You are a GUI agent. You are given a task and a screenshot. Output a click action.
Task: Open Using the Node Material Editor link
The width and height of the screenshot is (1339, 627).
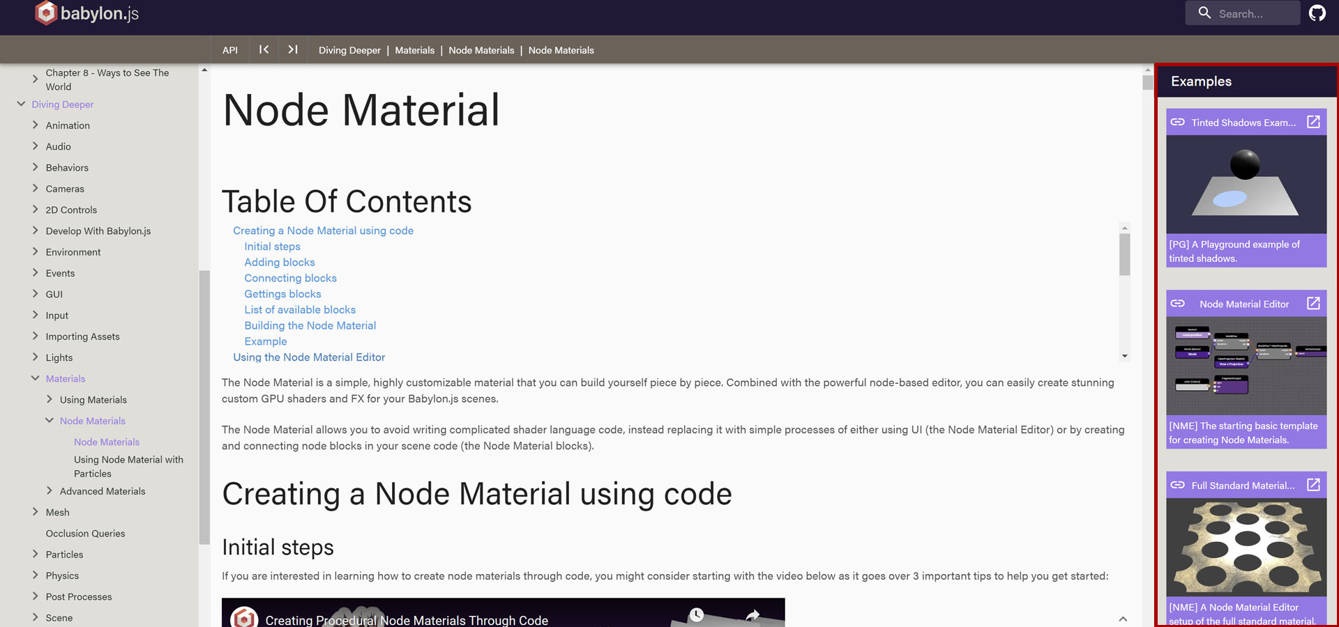[x=309, y=357]
